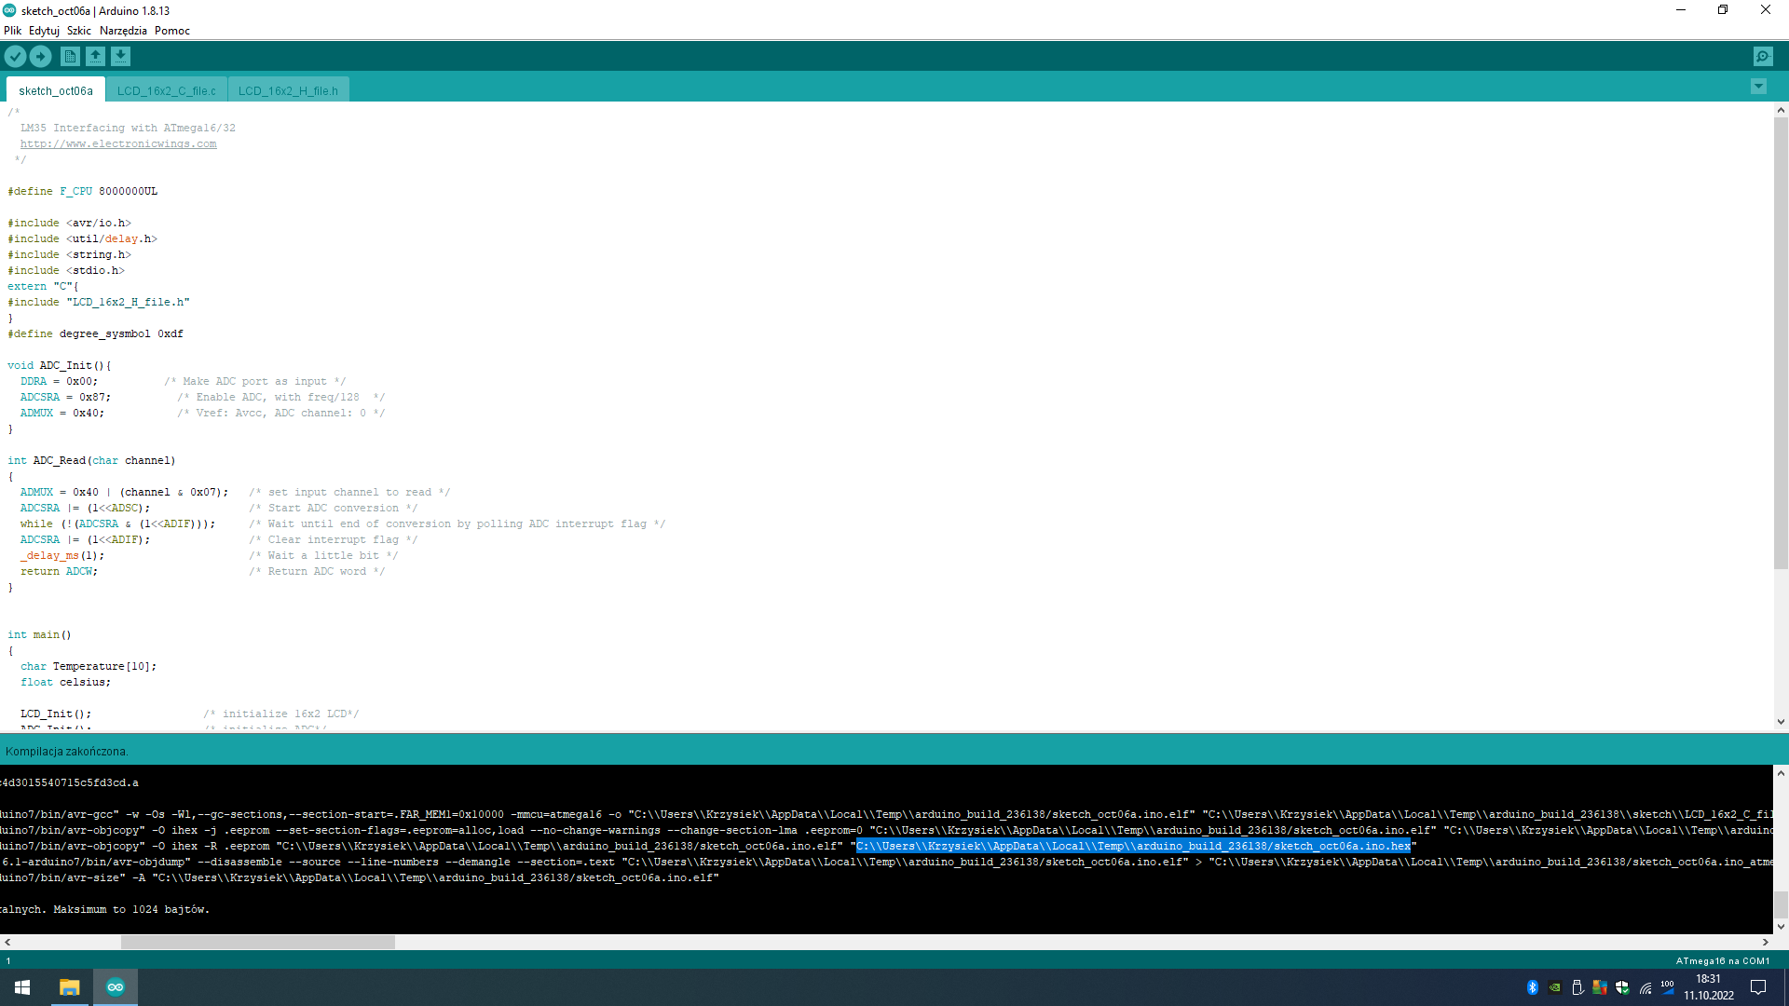Switch to the LCD_16x2_C_file.c tab
Viewport: 1789px width, 1006px height.
point(166,90)
